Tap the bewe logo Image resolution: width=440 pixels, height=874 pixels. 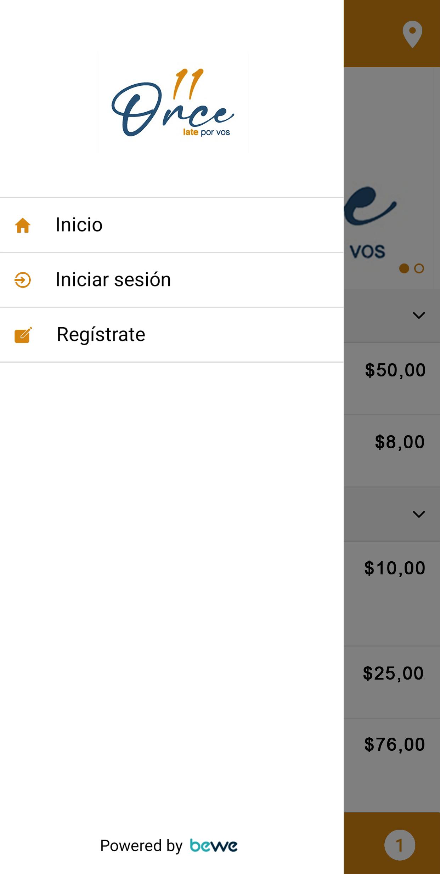[214, 846]
